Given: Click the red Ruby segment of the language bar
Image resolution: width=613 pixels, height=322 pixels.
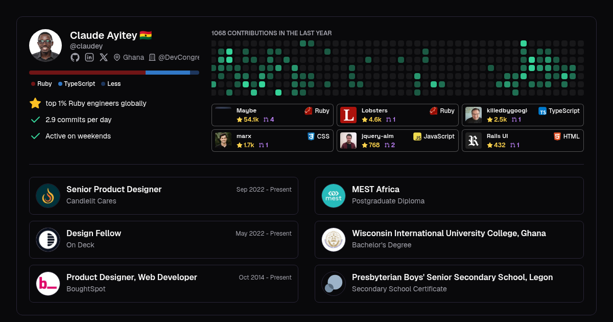Looking at the screenshot, I should [x=87, y=73].
